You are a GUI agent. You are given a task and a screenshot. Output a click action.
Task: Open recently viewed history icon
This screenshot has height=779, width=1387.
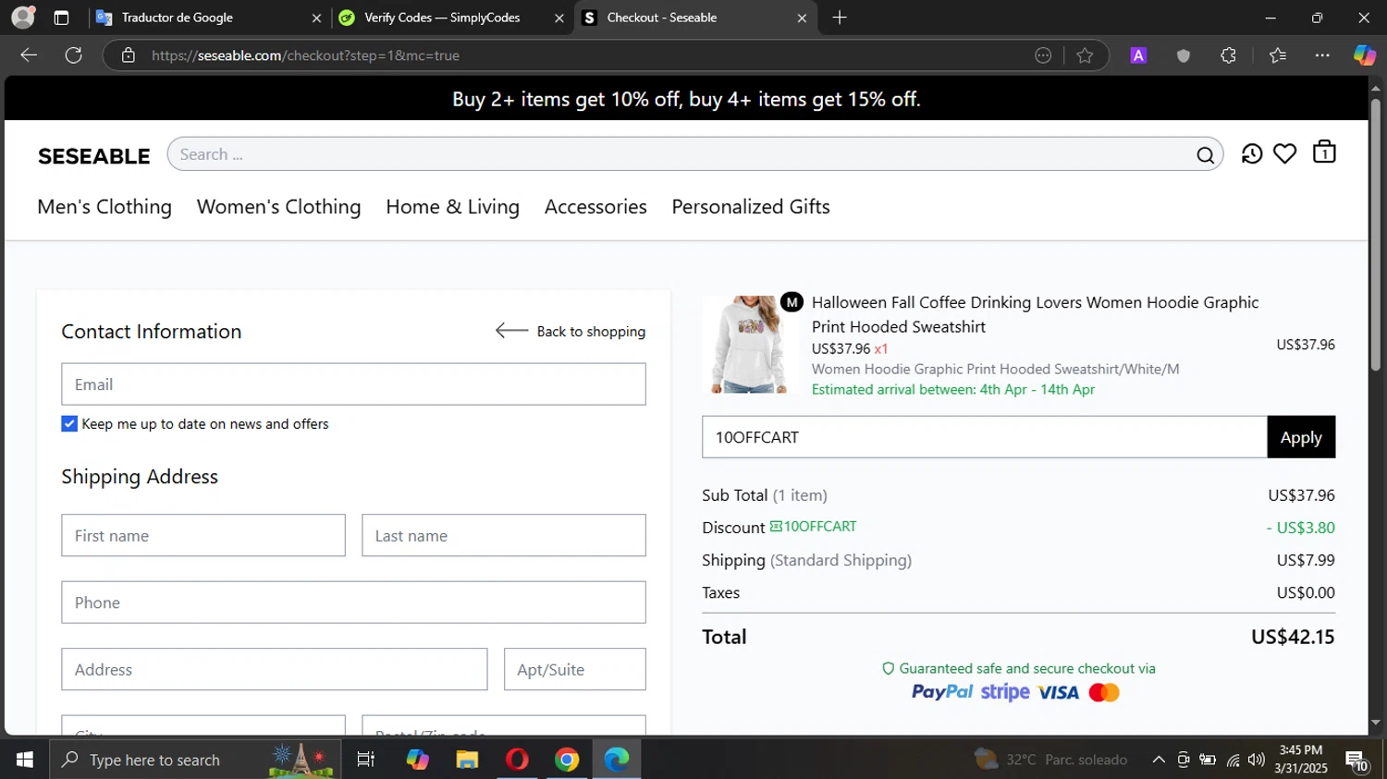1252,153
